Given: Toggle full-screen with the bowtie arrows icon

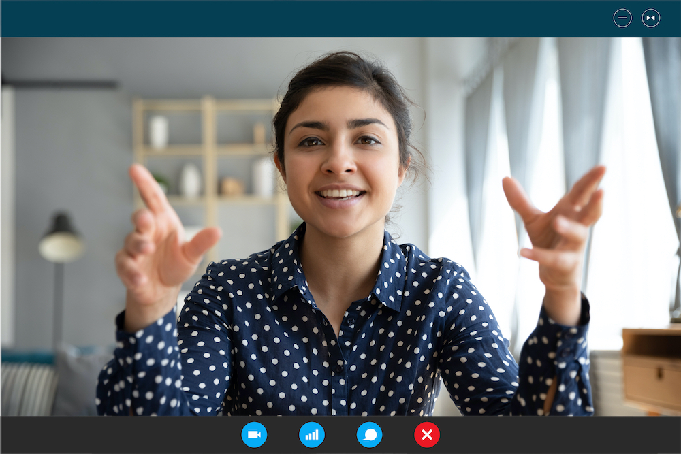Looking at the screenshot, I should (x=651, y=18).
